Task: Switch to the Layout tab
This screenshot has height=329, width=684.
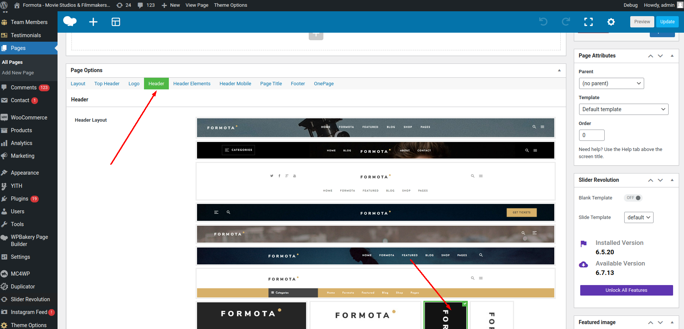Action: [78, 84]
